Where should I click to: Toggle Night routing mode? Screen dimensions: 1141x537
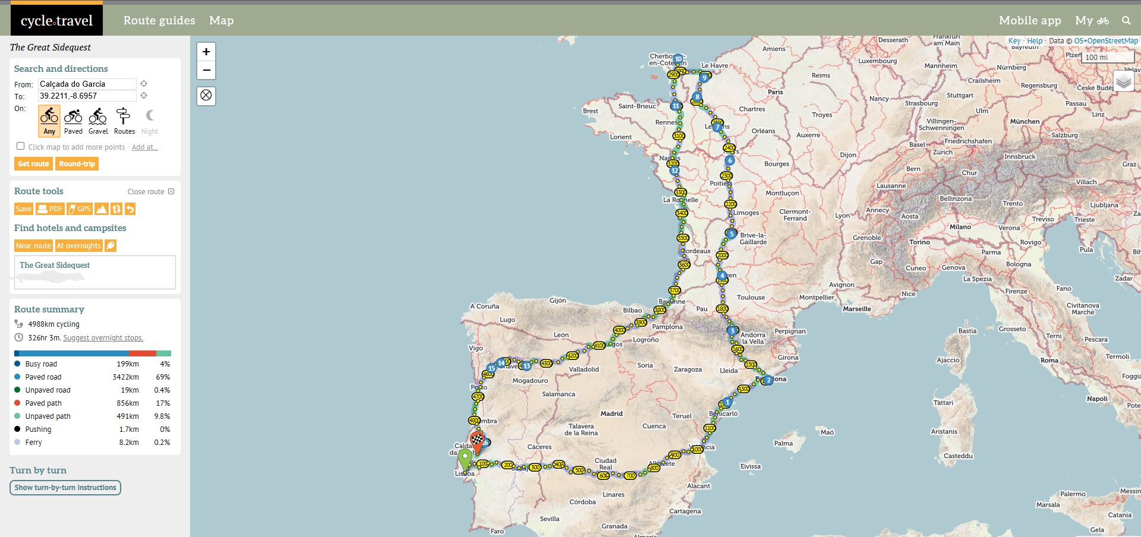(150, 121)
